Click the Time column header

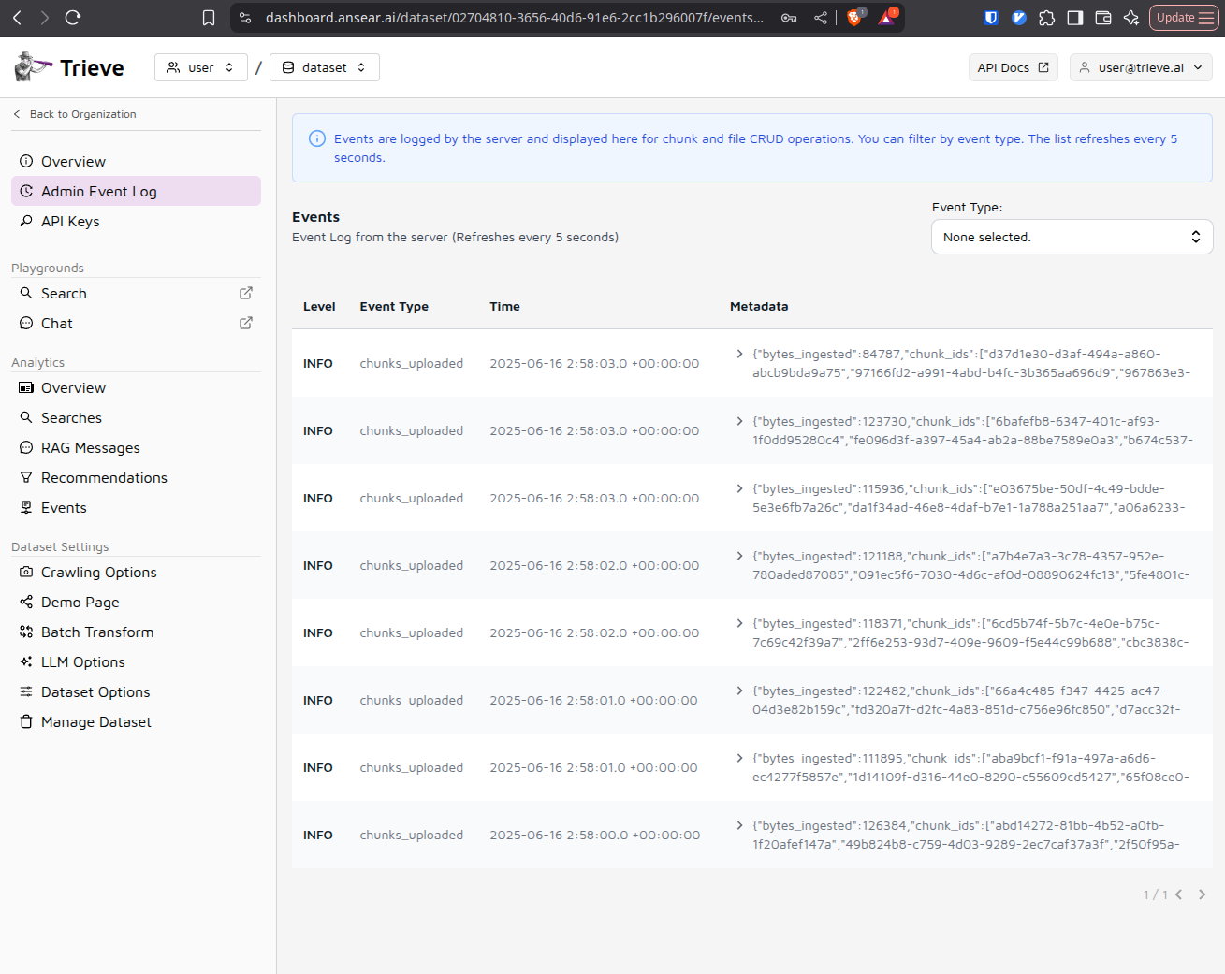[x=504, y=306]
